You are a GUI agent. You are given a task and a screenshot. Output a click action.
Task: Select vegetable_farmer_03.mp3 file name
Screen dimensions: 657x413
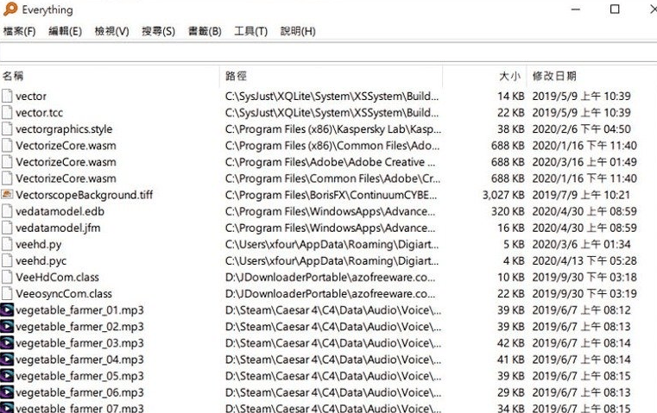79,343
